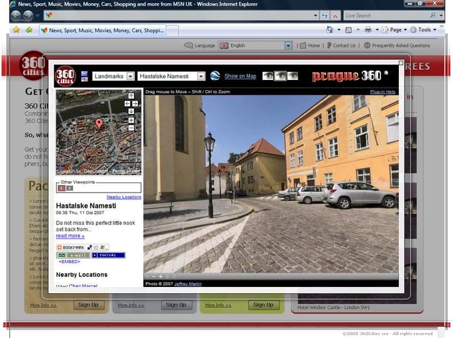The width and height of the screenshot is (453, 338).
Task: Open the Page menu
Action: tap(394, 30)
